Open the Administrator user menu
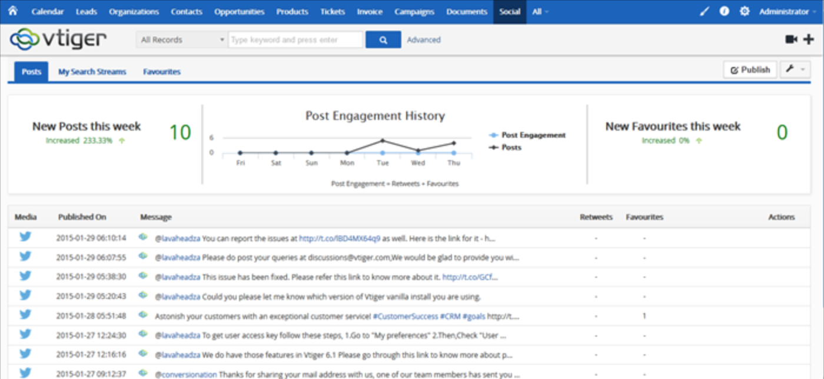This screenshot has height=379, width=824. tap(787, 12)
